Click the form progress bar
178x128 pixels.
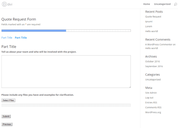click(x=66, y=31)
